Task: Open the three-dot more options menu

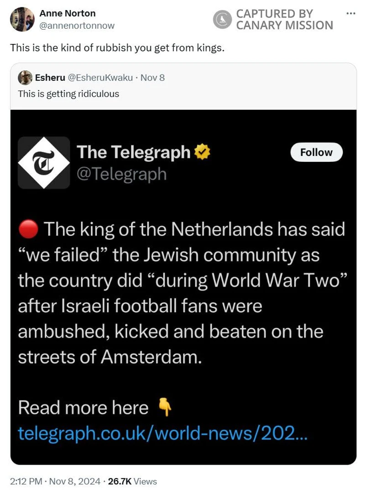Action: point(350,13)
